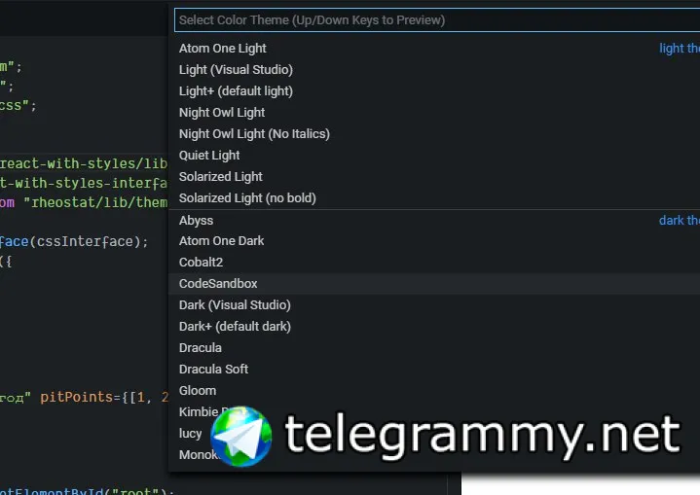Choose Dark (Visual Studio) theme
This screenshot has width=700, height=495.
pyautogui.click(x=434, y=305)
